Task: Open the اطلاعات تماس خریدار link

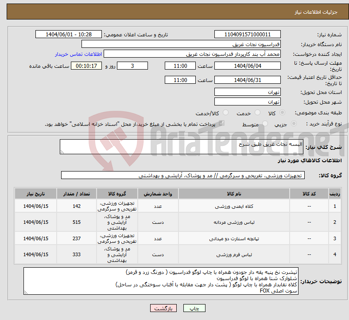Action: [x=78, y=54]
